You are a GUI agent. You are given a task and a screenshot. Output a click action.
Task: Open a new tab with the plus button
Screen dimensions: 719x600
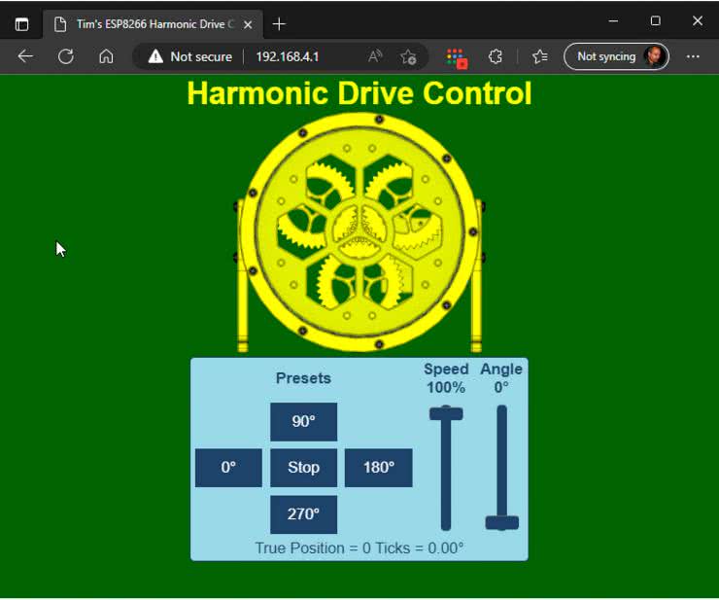coord(280,23)
